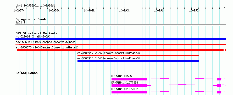This screenshot has height=95, width=233.
Task: Click the 100987k ruler tick label
Action: click(x=19, y=10)
